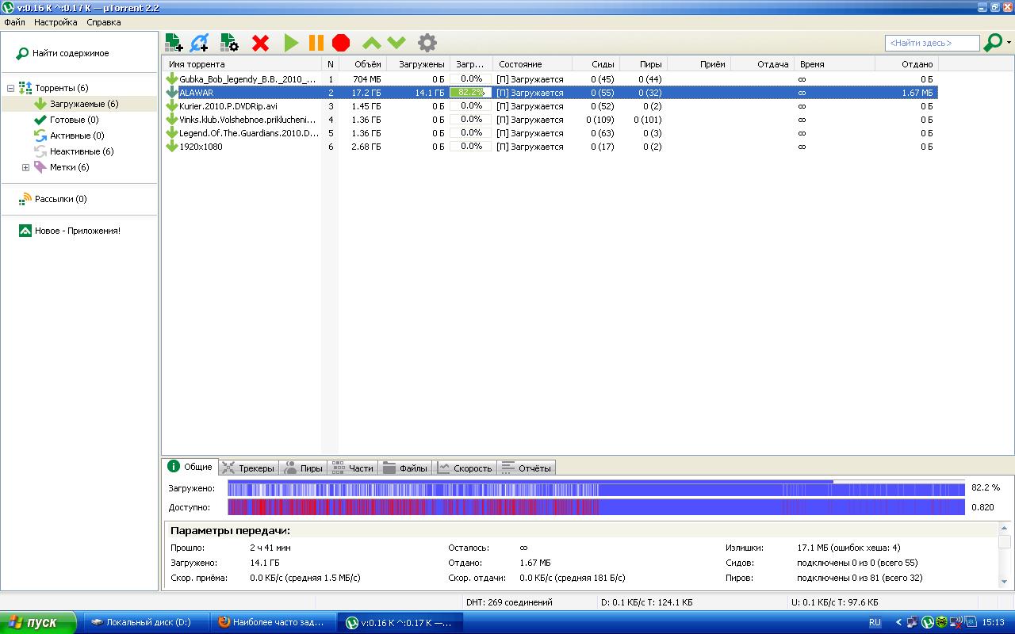Switch to the Отчёты tab
1015x634 pixels.
527,468
